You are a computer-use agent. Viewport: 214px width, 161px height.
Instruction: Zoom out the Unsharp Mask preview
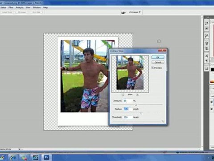[123, 95]
